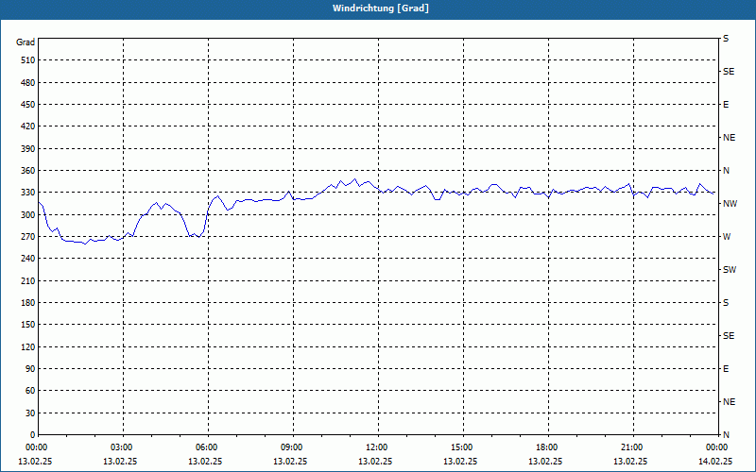
Task: Select the 480 value on the left axis
Action: (28, 82)
